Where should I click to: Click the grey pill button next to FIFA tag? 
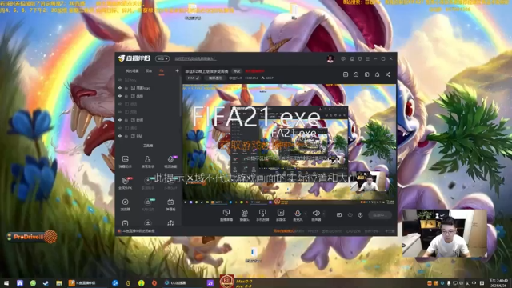215,78
